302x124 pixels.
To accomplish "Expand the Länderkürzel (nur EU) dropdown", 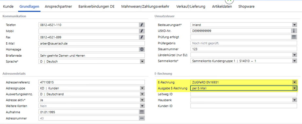I will [294, 55].
